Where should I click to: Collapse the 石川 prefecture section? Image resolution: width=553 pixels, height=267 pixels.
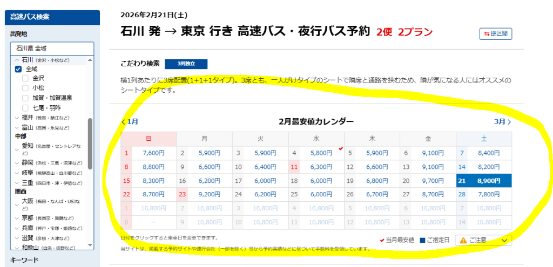tap(16, 60)
